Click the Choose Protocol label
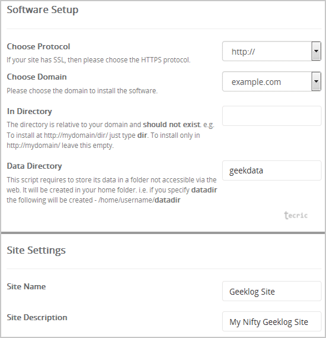Screen dimensions: 326x338 (x=39, y=46)
